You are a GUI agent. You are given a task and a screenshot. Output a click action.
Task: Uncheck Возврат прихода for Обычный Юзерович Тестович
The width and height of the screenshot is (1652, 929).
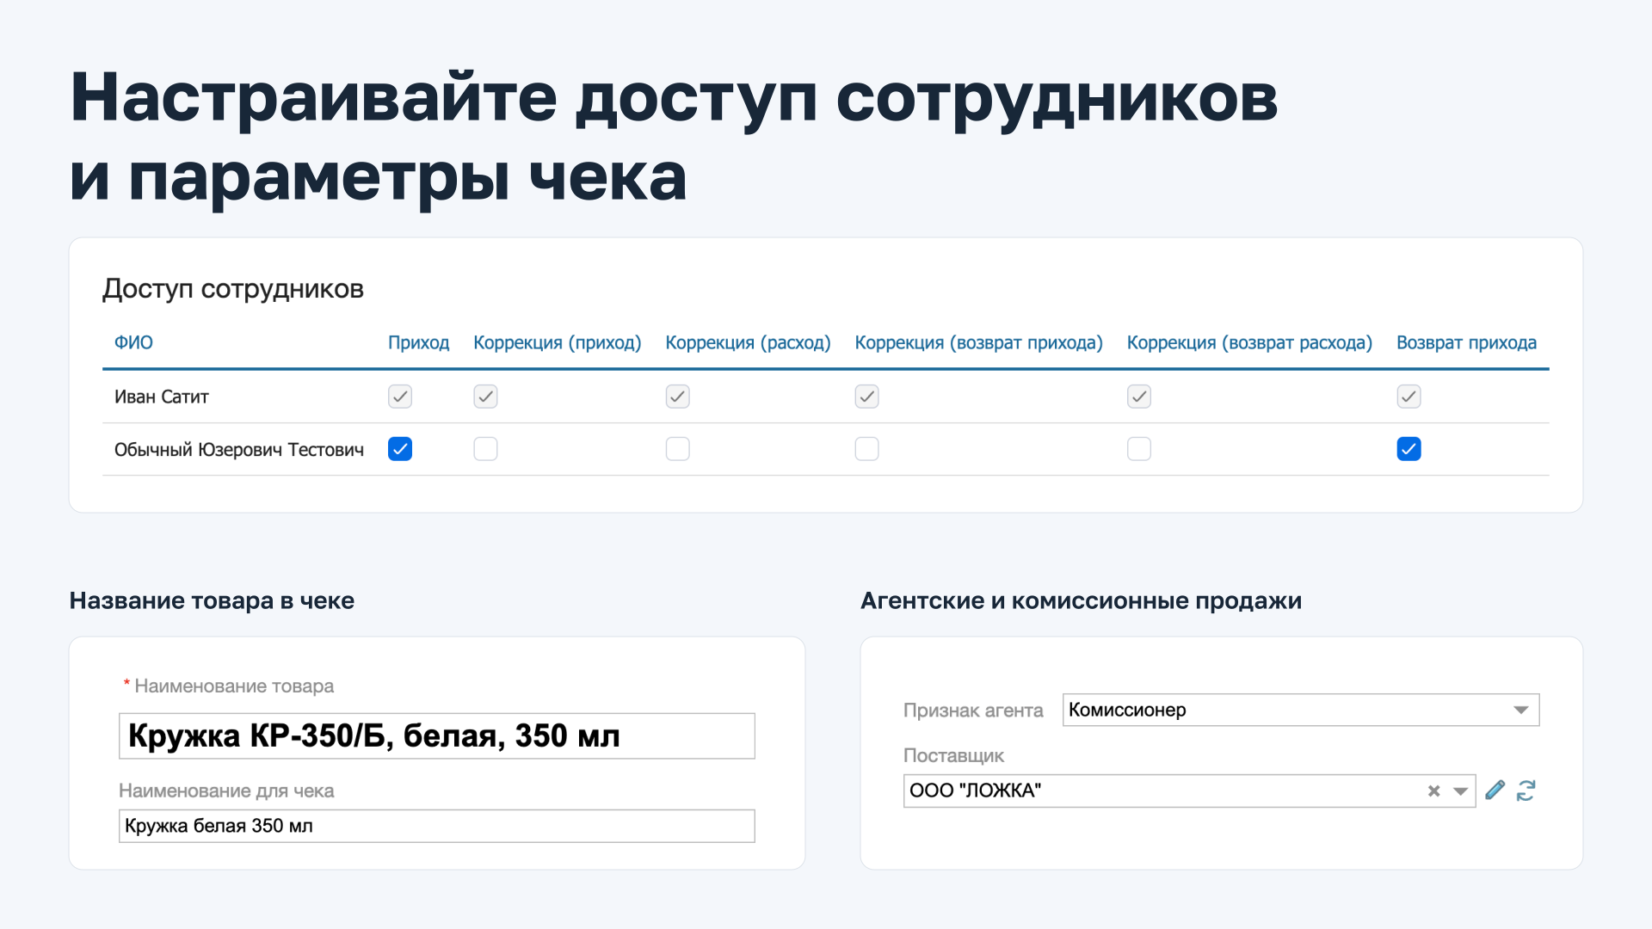1409,449
